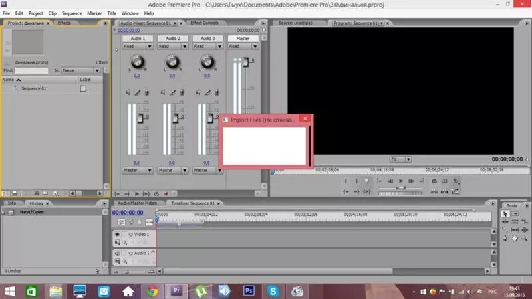Image resolution: width=532 pixels, height=299 pixels.
Task: Go to In point in Program monitor
Action: click(x=346, y=191)
